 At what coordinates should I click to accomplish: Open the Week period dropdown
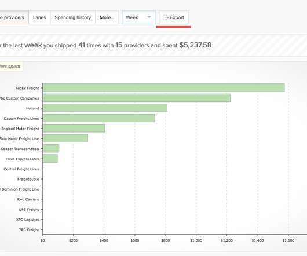coord(139,17)
